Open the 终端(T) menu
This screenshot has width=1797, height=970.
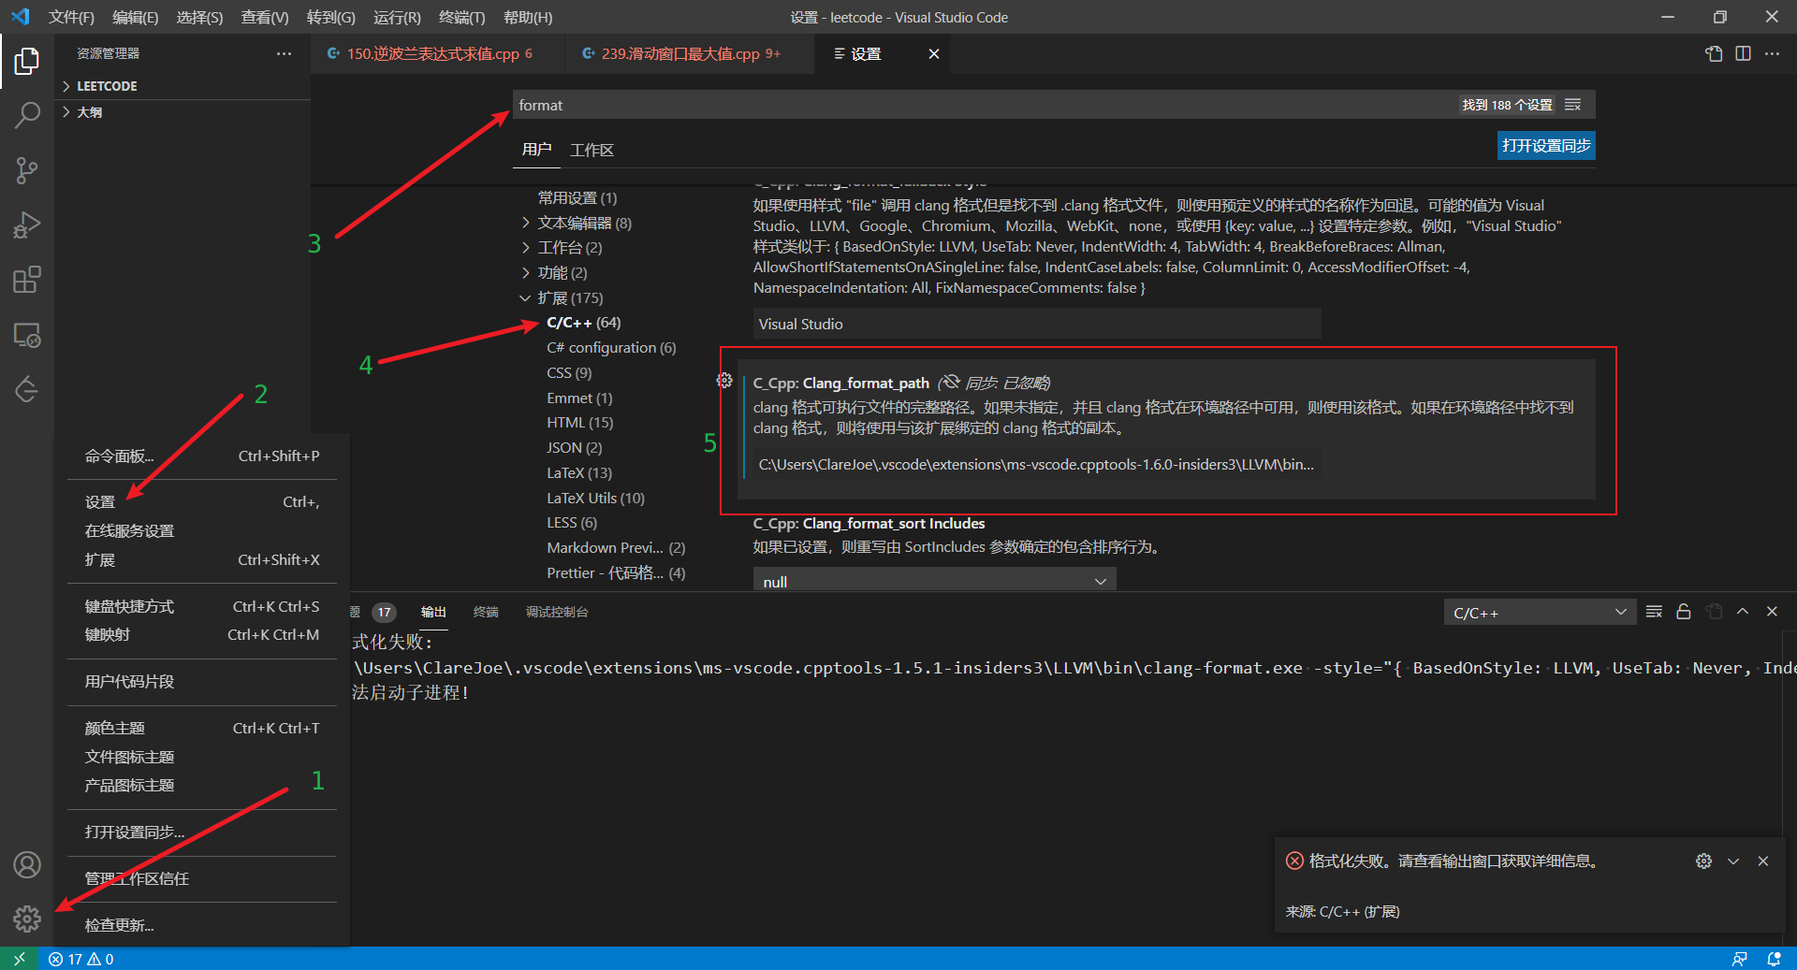click(x=461, y=17)
